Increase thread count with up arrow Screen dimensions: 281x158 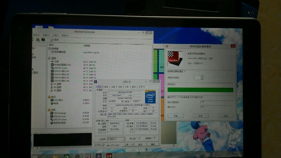click(202, 77)
